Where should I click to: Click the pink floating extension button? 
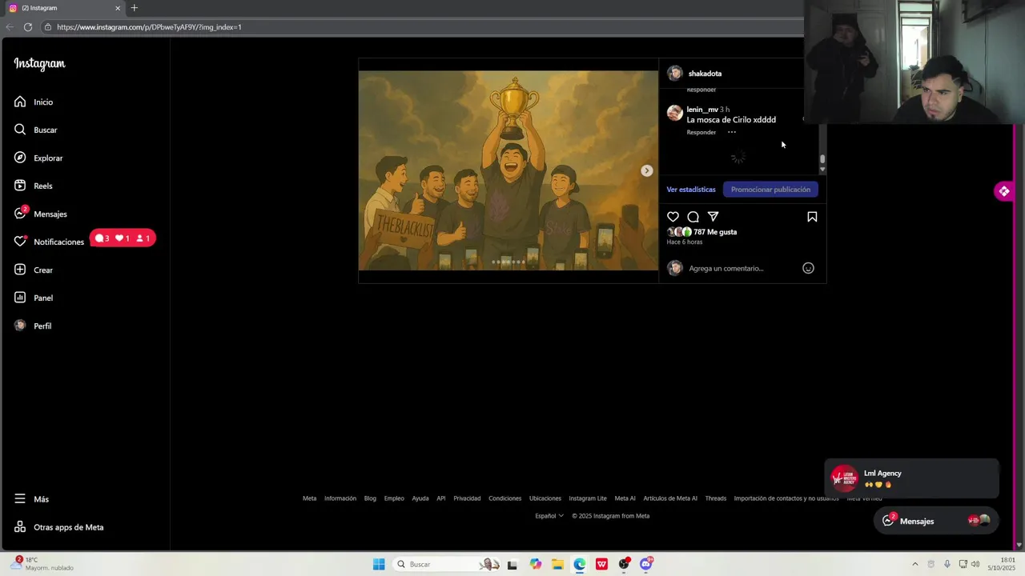click(x=1003, y=191)
